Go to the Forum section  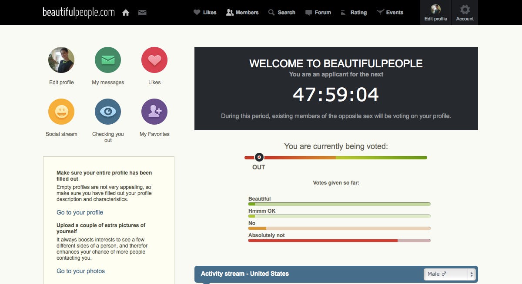tap(318, 13)
